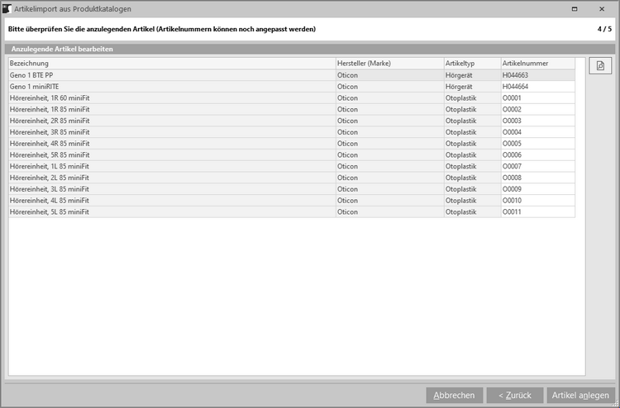Viewport: 620px width, 408px height.
Task: Edit article number O0009
Action: [538, 189]
